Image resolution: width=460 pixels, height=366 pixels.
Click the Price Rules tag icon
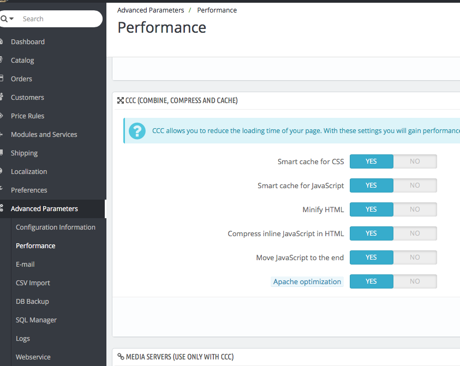[x=2, y=116]
